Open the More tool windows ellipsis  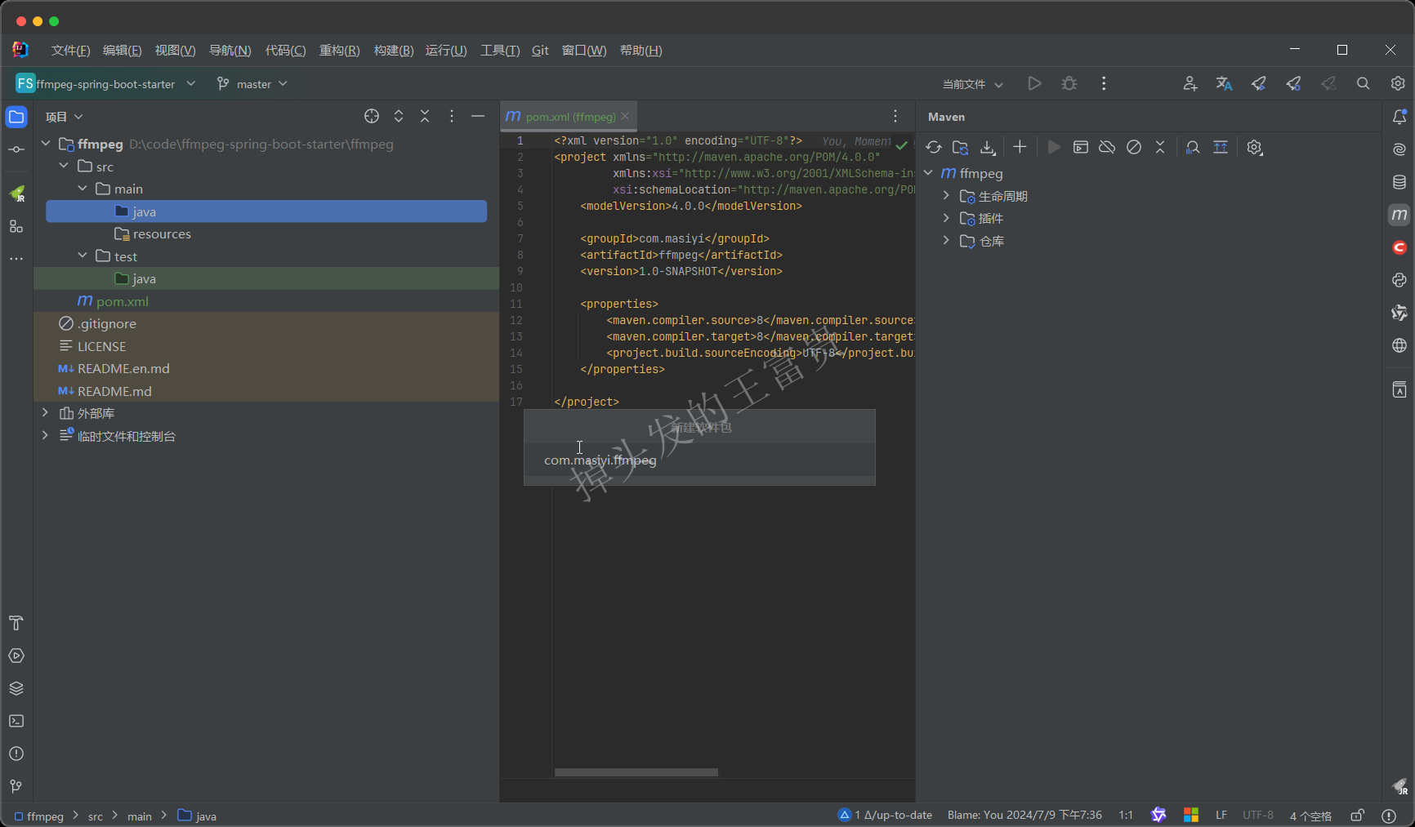coord(16,258)
